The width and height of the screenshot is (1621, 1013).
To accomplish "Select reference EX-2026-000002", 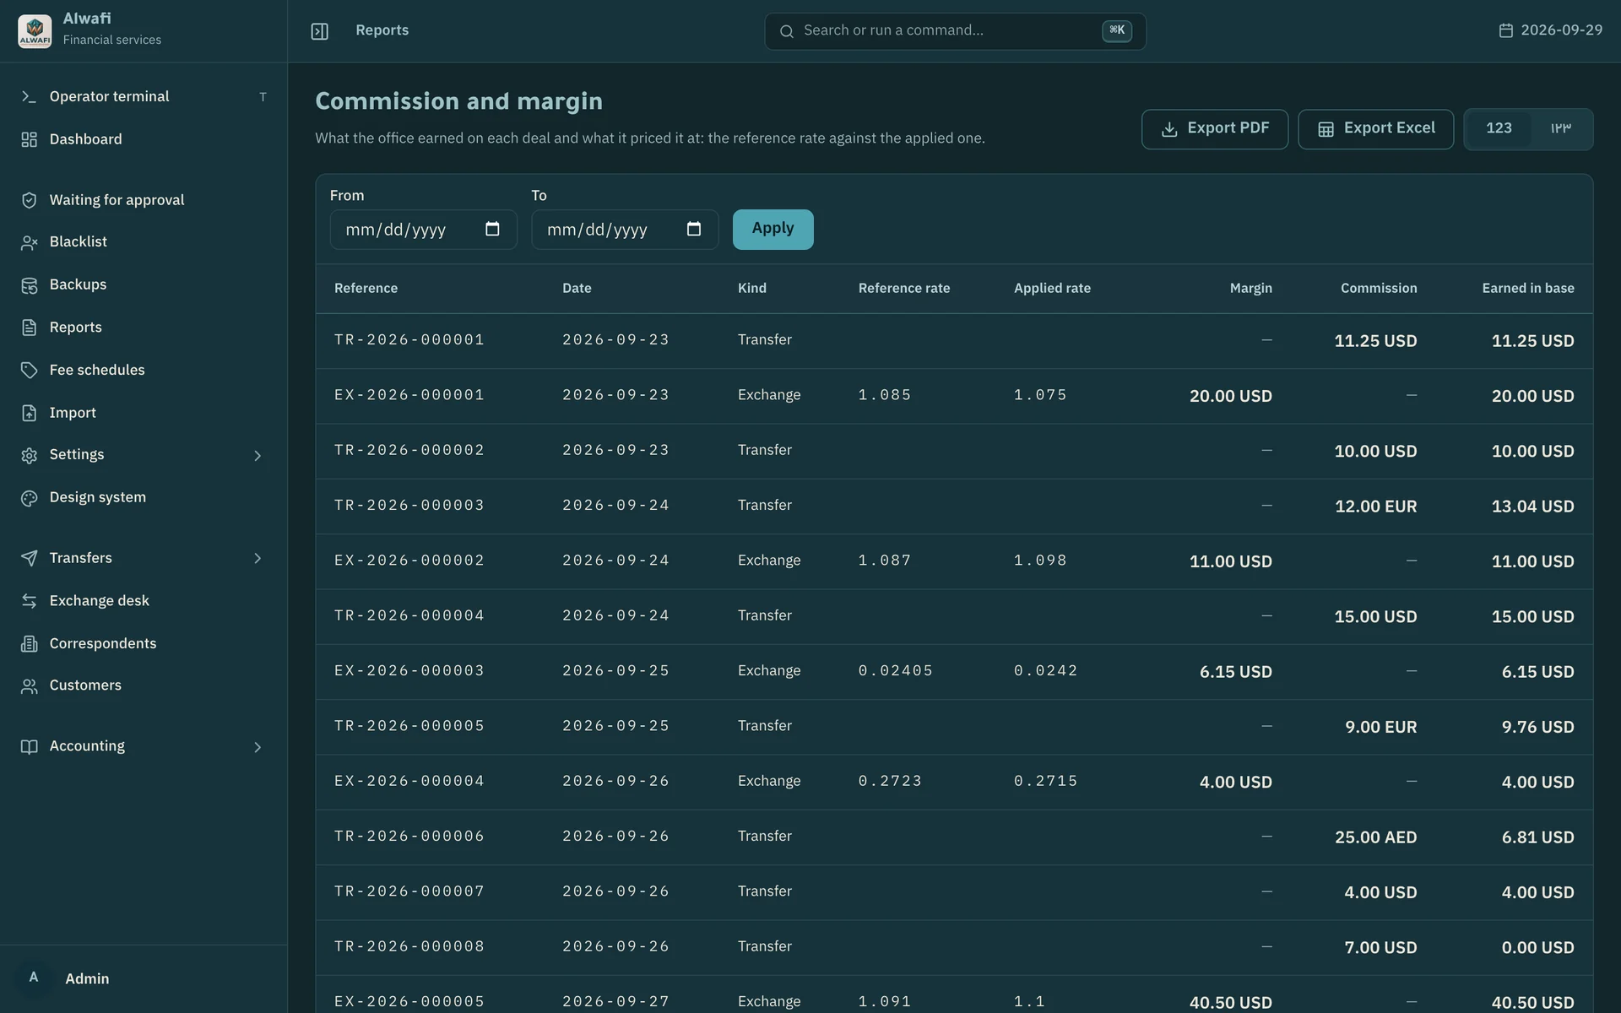I will [409, 561].
